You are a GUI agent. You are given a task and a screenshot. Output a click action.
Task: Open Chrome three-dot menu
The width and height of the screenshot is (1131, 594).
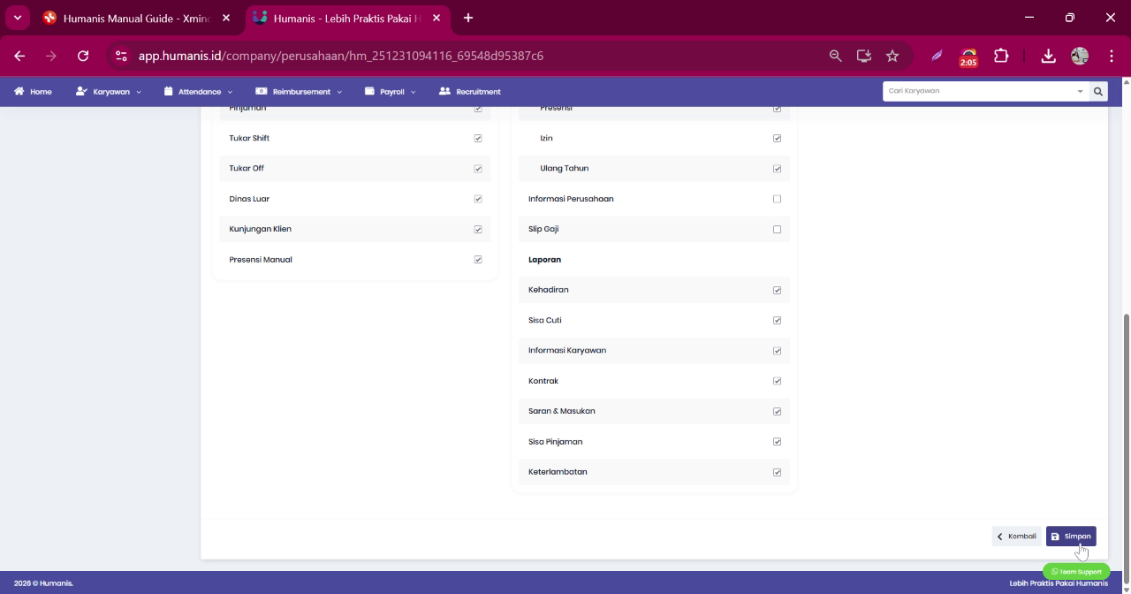click(x=1112, y=56)
